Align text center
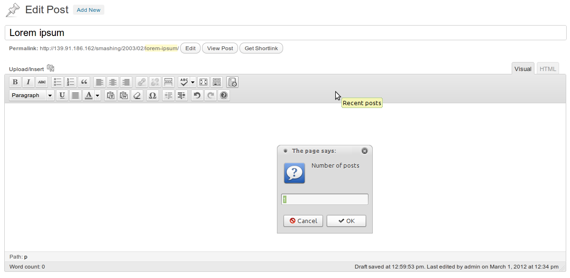Viewport: 570px width, 278px height. tap(113, 82)
